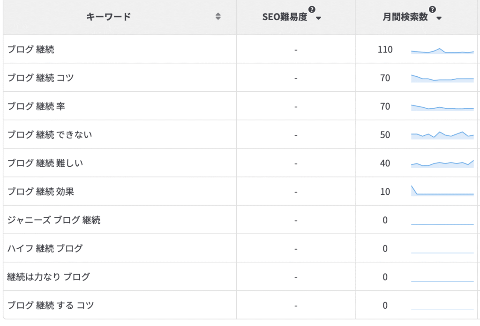This screenshot has height=326, width=480.
Task: Click the SEO難易度 help question icon
Action: [312, 9]
